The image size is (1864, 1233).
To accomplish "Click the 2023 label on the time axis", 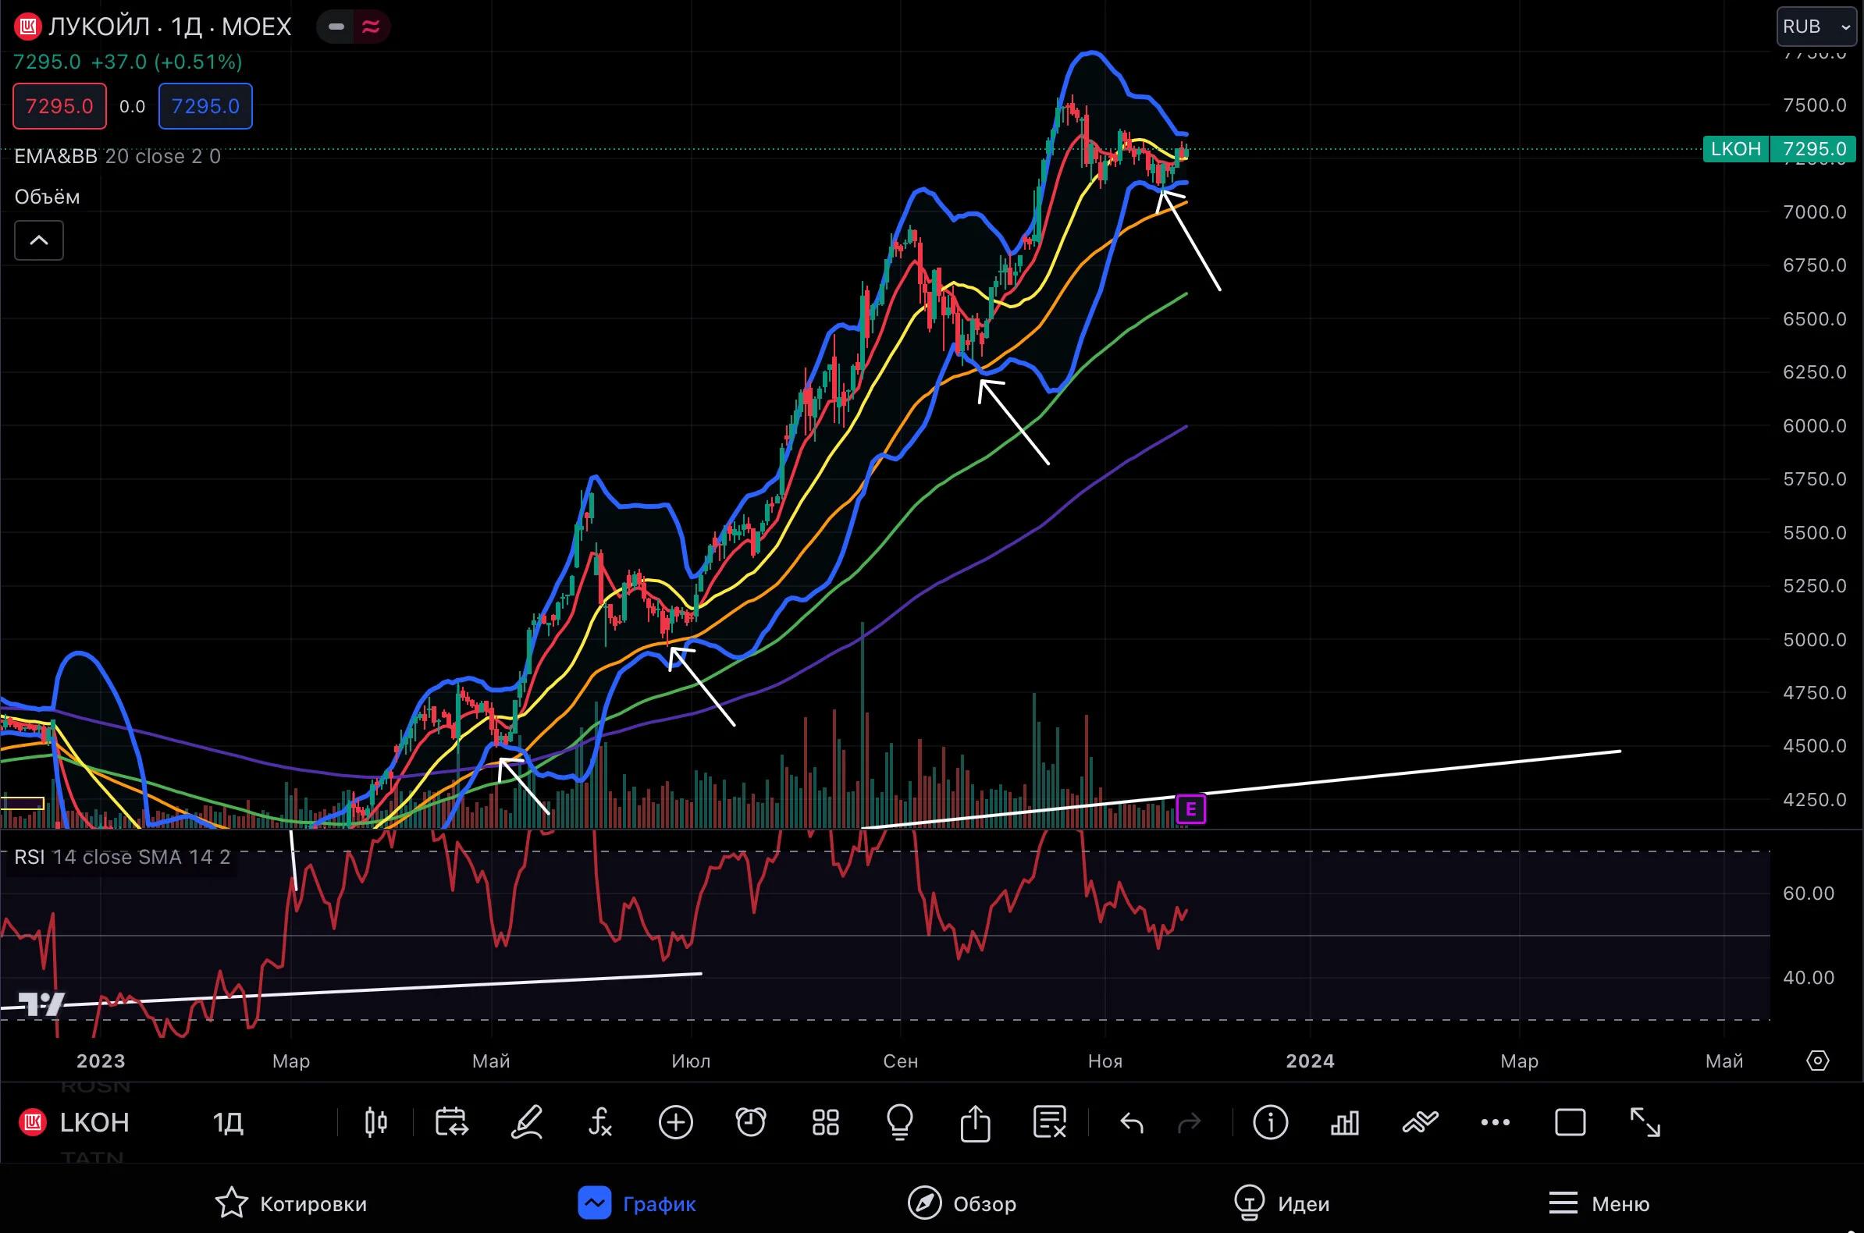I will tap(101, 1061).
